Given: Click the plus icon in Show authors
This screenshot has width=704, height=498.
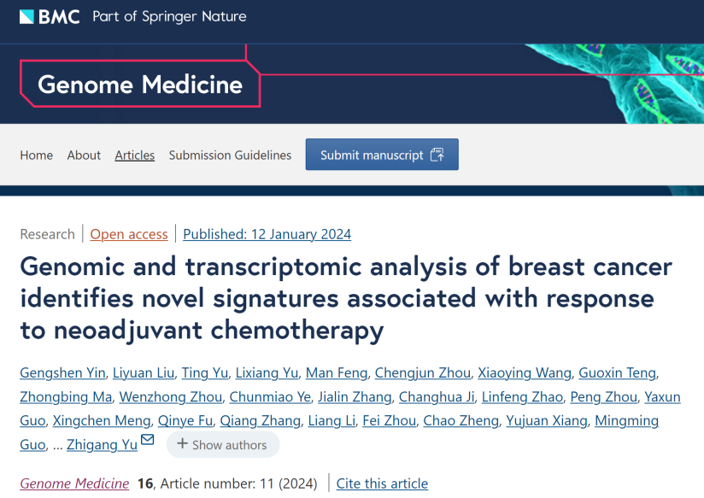Looking at the screenshot, I should tap(182, 444).
